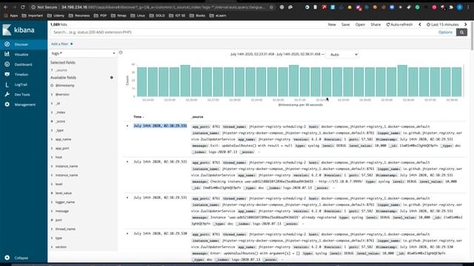This screenshot has width=474, height=266.
Task: Select the _type field
Action: [59, 130]
